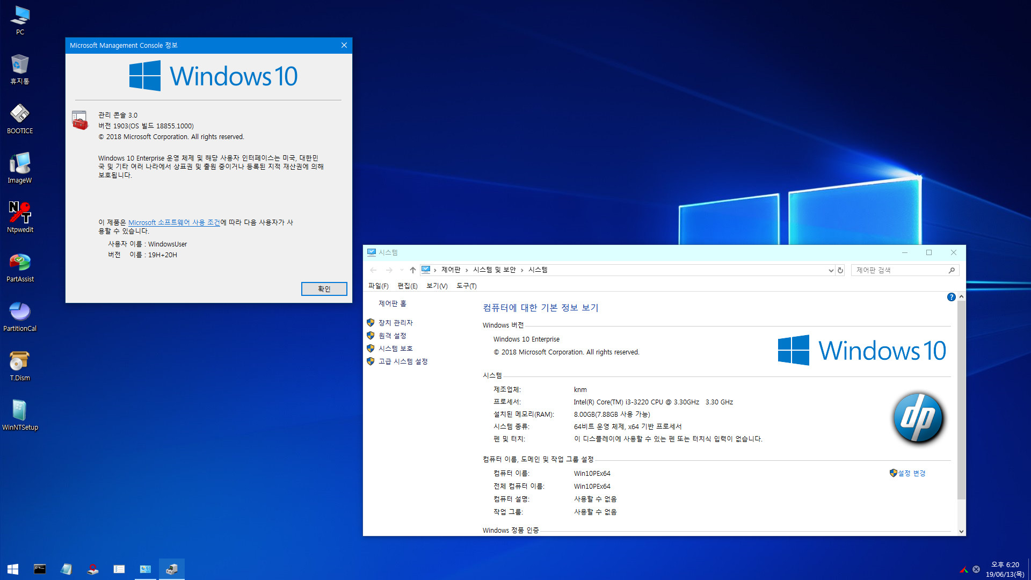Screen dimensions: 1031x580
Task: Click the red joystick-like taskbar icon
Action: (92, 569)
